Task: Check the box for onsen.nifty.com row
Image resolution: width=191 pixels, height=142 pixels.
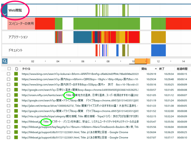Action: click(x=9, y=95)
